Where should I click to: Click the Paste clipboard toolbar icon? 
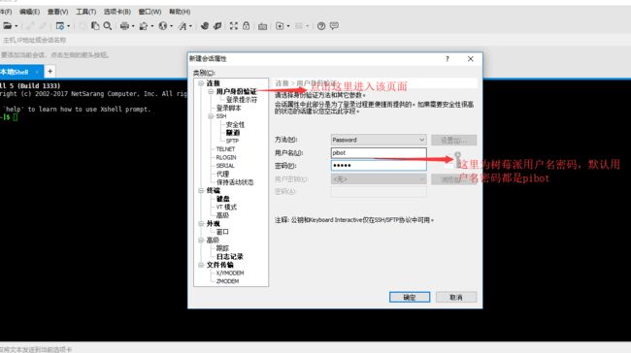[x=95, y=26]
